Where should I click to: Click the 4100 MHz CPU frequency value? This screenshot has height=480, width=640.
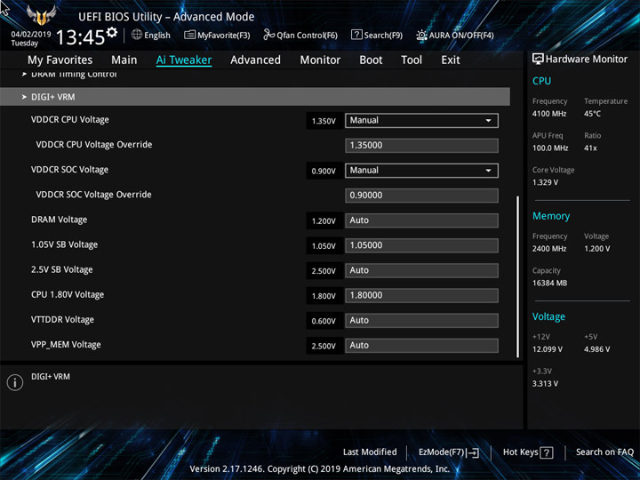[549, 114]
